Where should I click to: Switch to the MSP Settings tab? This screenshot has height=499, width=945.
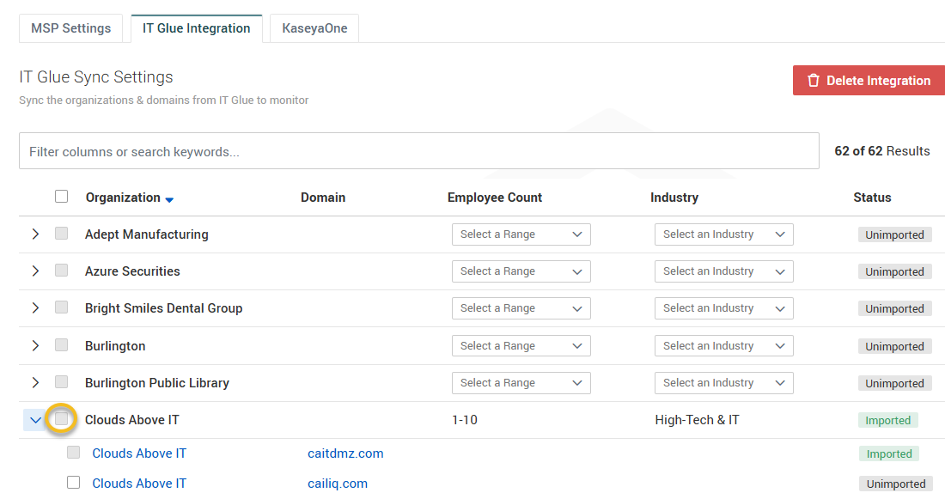coord(70,28)
